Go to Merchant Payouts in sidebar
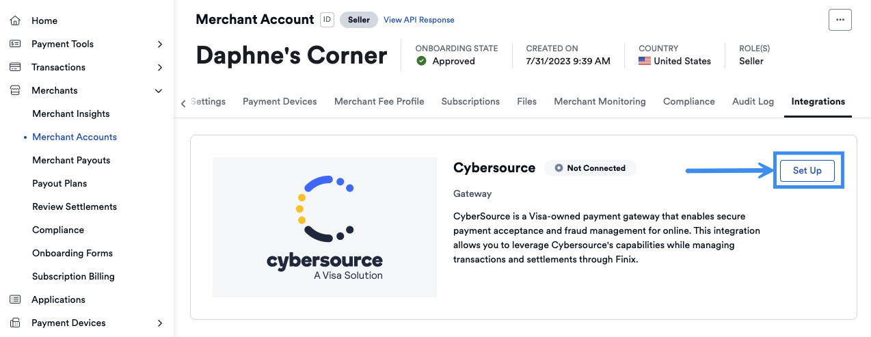Screen dimensions: 871x337 [x=71, y=160]
